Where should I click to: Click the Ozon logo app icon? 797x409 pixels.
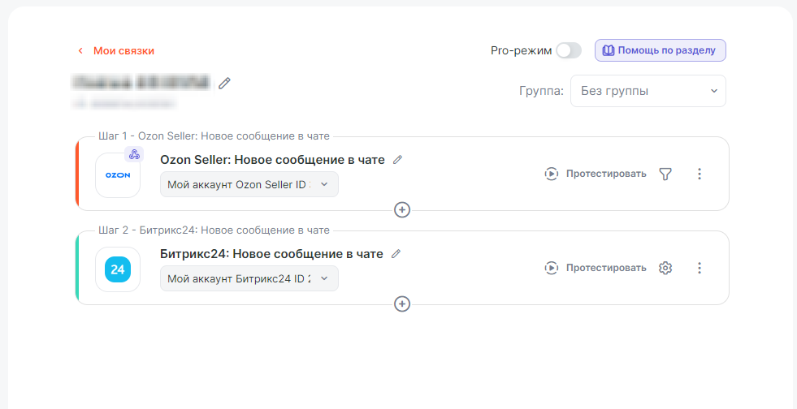[x=118, y=175]
